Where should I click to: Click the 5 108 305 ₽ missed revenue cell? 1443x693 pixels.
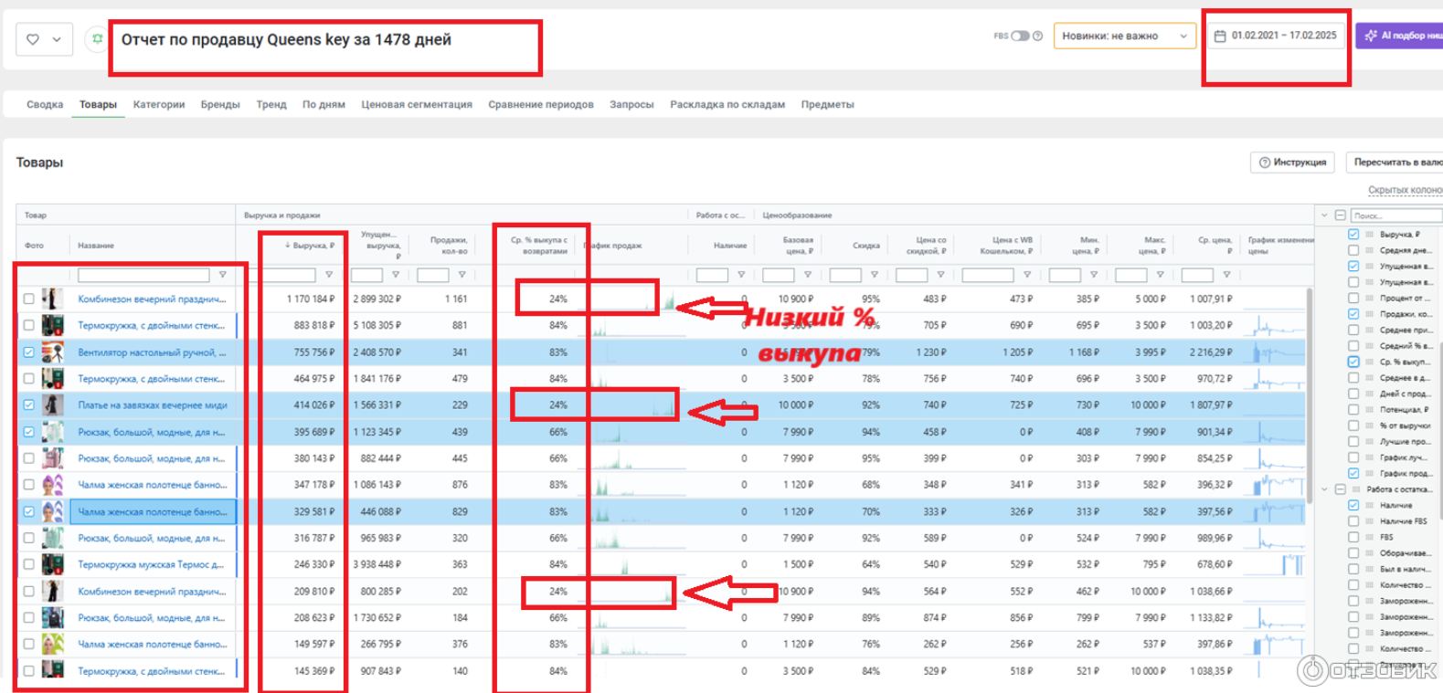click(377, 325)
